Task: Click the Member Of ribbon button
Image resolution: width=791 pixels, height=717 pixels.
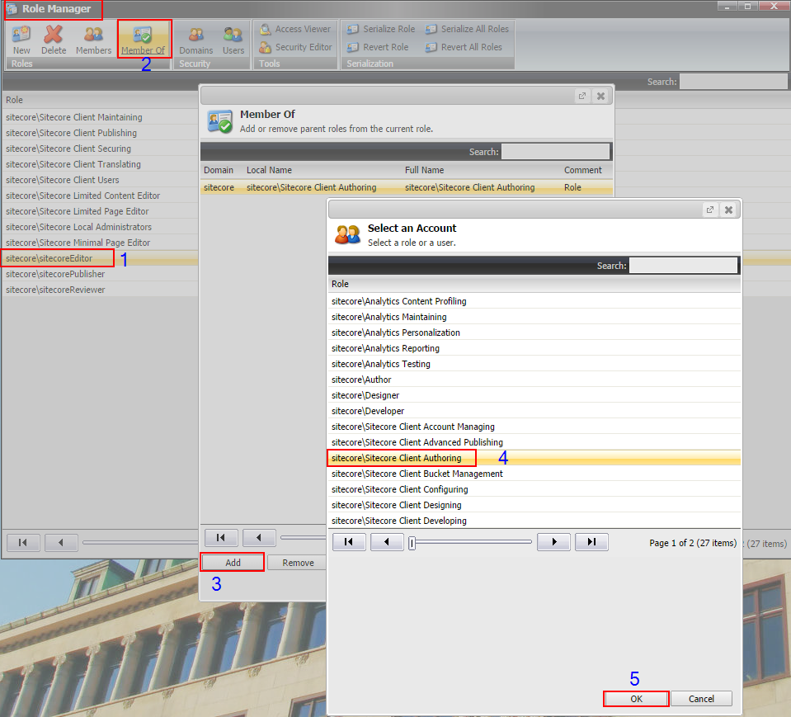Action: 143,40
